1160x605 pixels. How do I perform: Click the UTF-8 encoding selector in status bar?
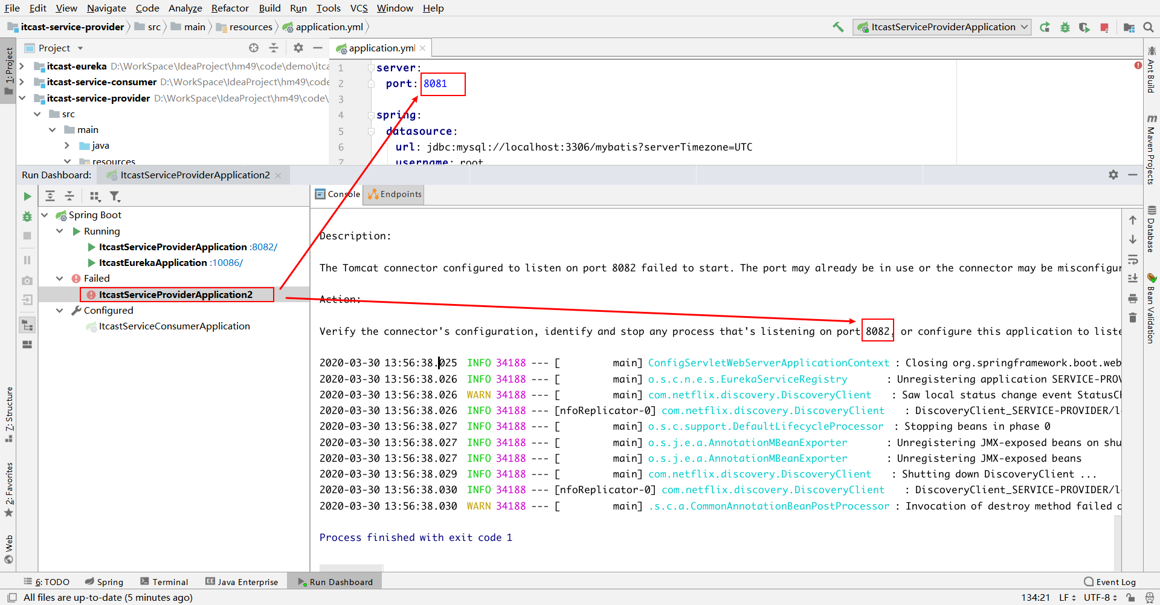coord(1100,597)
